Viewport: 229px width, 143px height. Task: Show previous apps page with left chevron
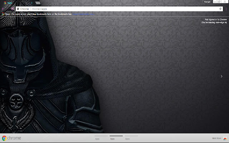pyautogui.click(x=8, y=76)
